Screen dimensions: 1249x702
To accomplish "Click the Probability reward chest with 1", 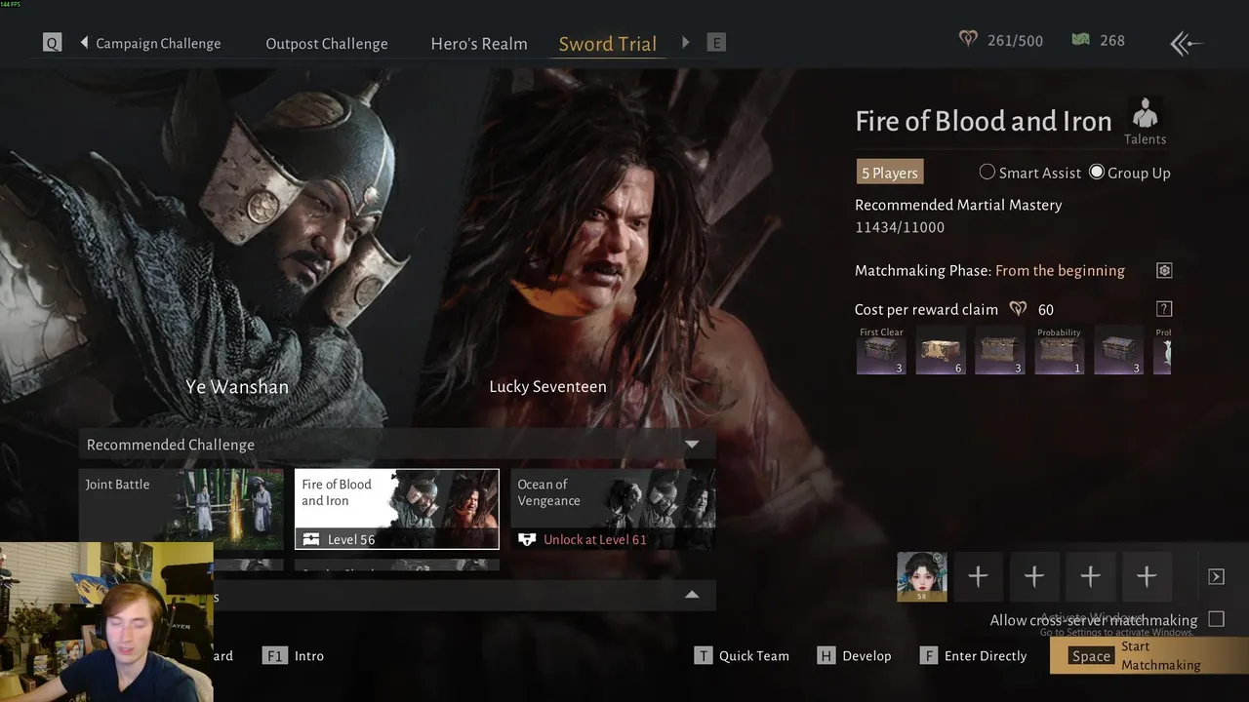I will click(x=1059, y=351).
